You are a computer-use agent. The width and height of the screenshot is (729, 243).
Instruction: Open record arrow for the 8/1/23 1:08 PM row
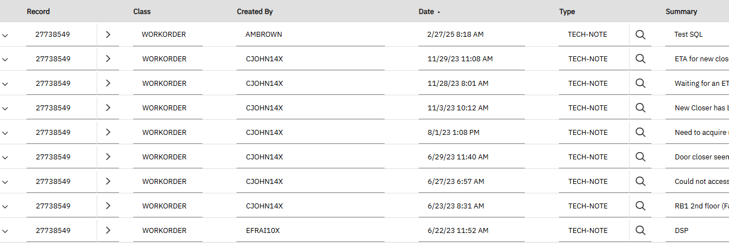(108, 133)
